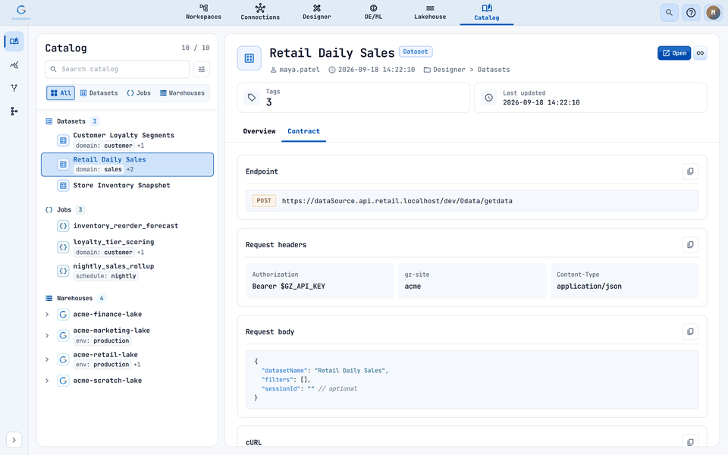Screen dimensions: 728x455
Task: Expand acme-retail-lake warehouse
Action: click(x=47, y=359)
